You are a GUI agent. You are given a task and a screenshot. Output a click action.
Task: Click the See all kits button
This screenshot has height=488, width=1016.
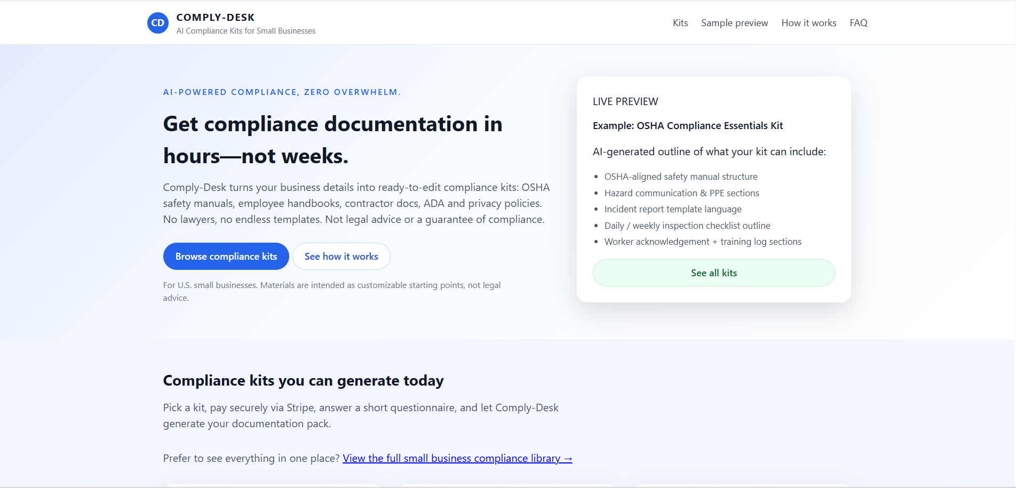[714, 273]
